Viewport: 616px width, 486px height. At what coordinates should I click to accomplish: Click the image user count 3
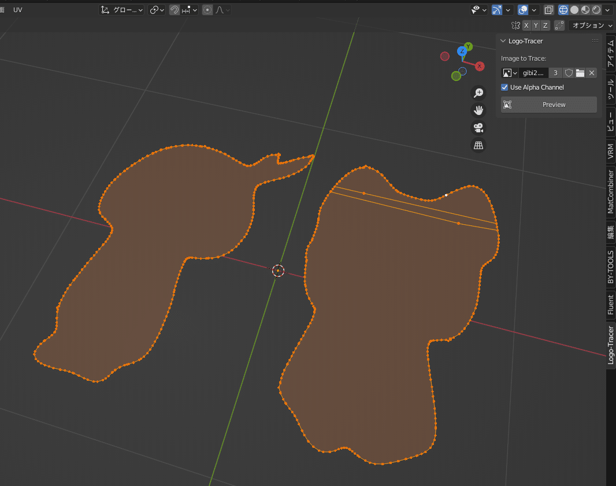555,73
